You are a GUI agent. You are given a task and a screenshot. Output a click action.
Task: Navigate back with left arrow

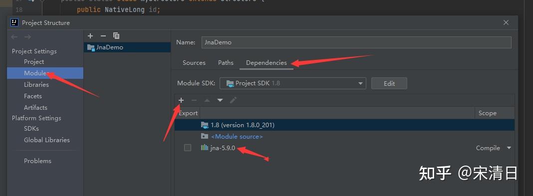(14, 37)
